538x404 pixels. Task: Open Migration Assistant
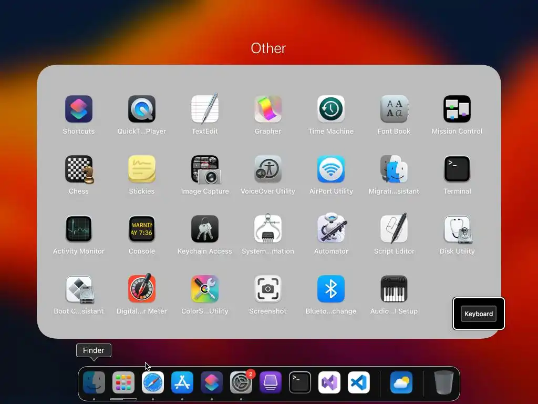click(x=394, y=169)
